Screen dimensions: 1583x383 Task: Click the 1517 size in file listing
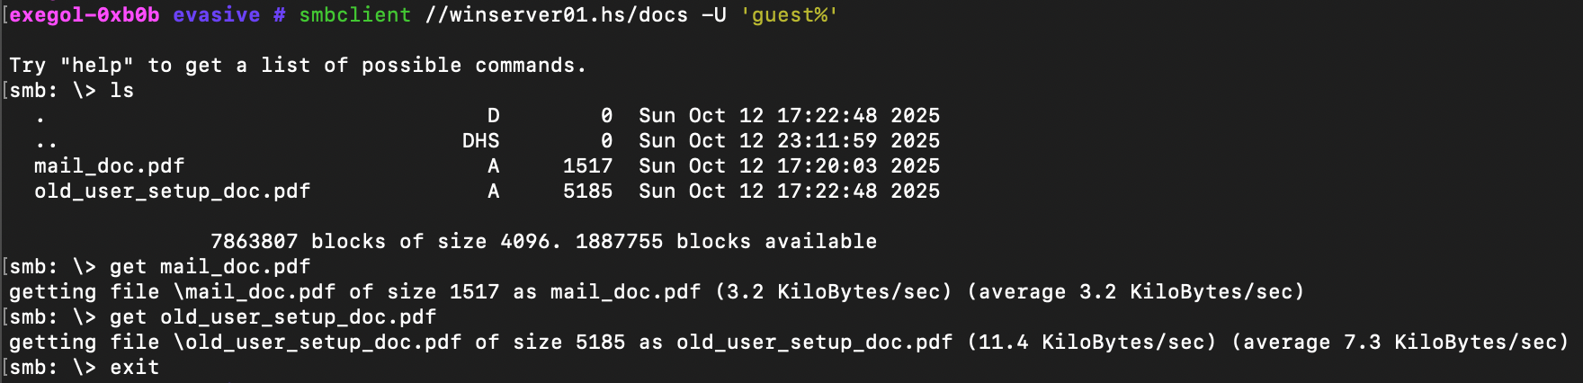point(587,166)
